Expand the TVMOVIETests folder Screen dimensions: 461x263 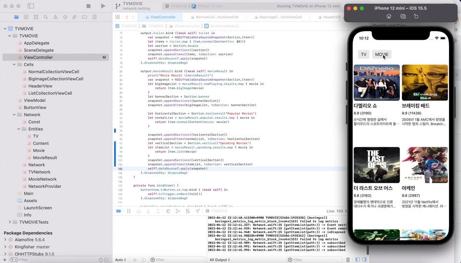[10, 222]
